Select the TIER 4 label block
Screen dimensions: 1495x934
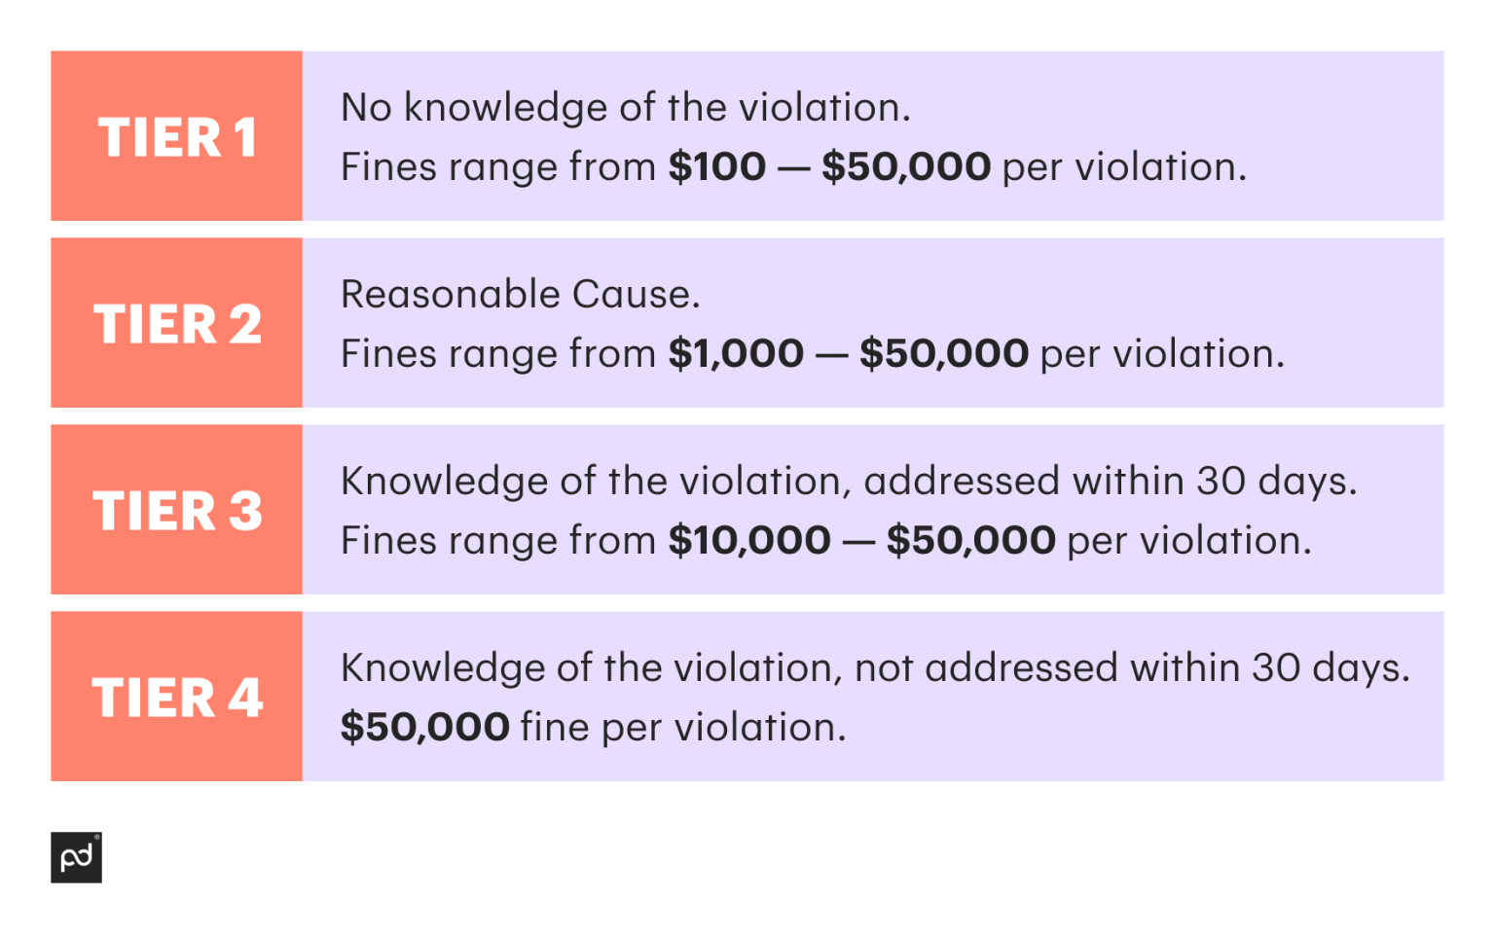(x=176, y=697)
